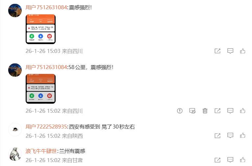
Task: Open polar bear avatar of 浪飞牛牛肆世
Action: pos(15,154)
